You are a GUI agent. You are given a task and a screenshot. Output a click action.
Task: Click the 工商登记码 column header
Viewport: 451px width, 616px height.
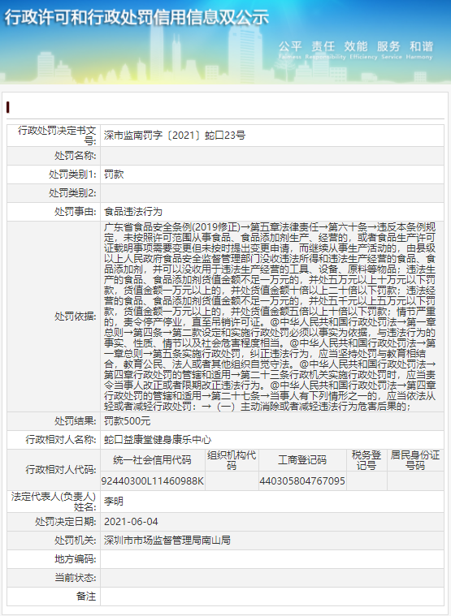pyautogui.click(x=302, y=460)
